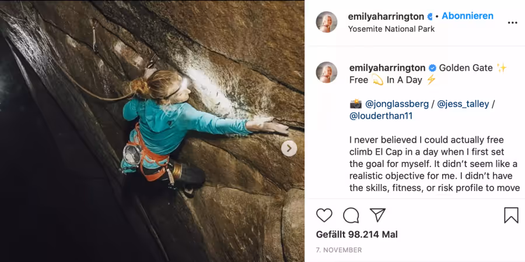View likes list via Gefällt 98.214 Mal
Image resolution: width=525 pixels, height=262 pixels.
pos(357,235)
